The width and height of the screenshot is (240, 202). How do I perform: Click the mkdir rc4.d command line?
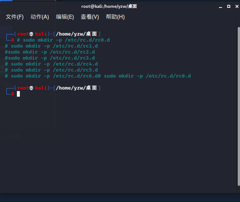coord(51,64)
